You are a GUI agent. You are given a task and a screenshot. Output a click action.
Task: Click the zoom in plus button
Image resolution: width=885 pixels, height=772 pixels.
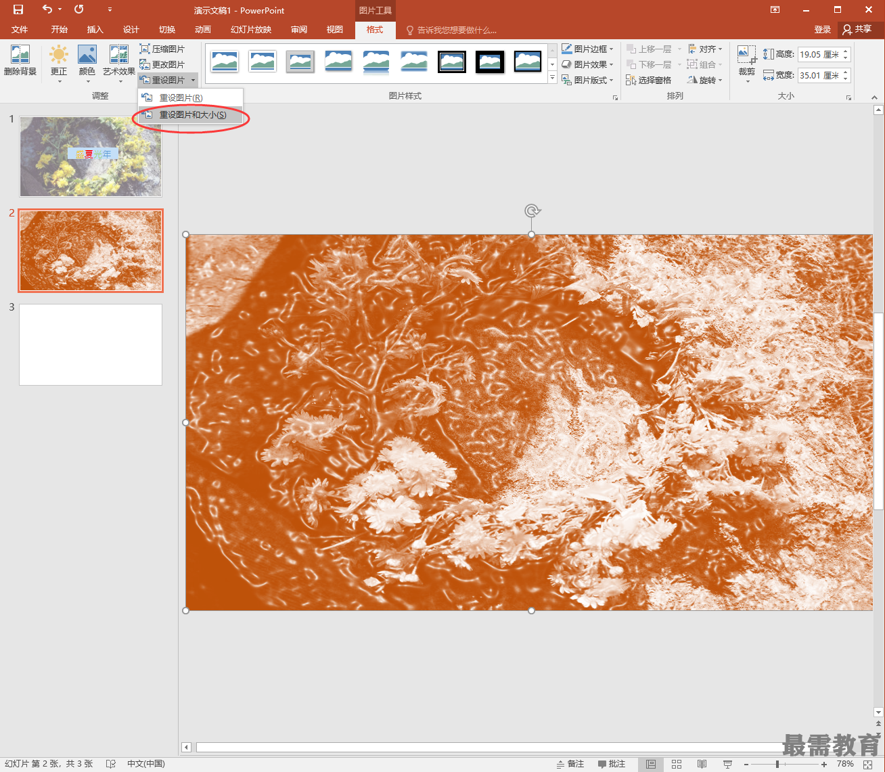point(824,764)
